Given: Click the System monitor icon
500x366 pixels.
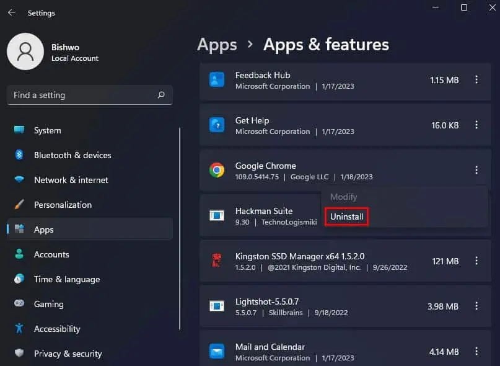Looking at the screenshot, I should coord(19,130).
